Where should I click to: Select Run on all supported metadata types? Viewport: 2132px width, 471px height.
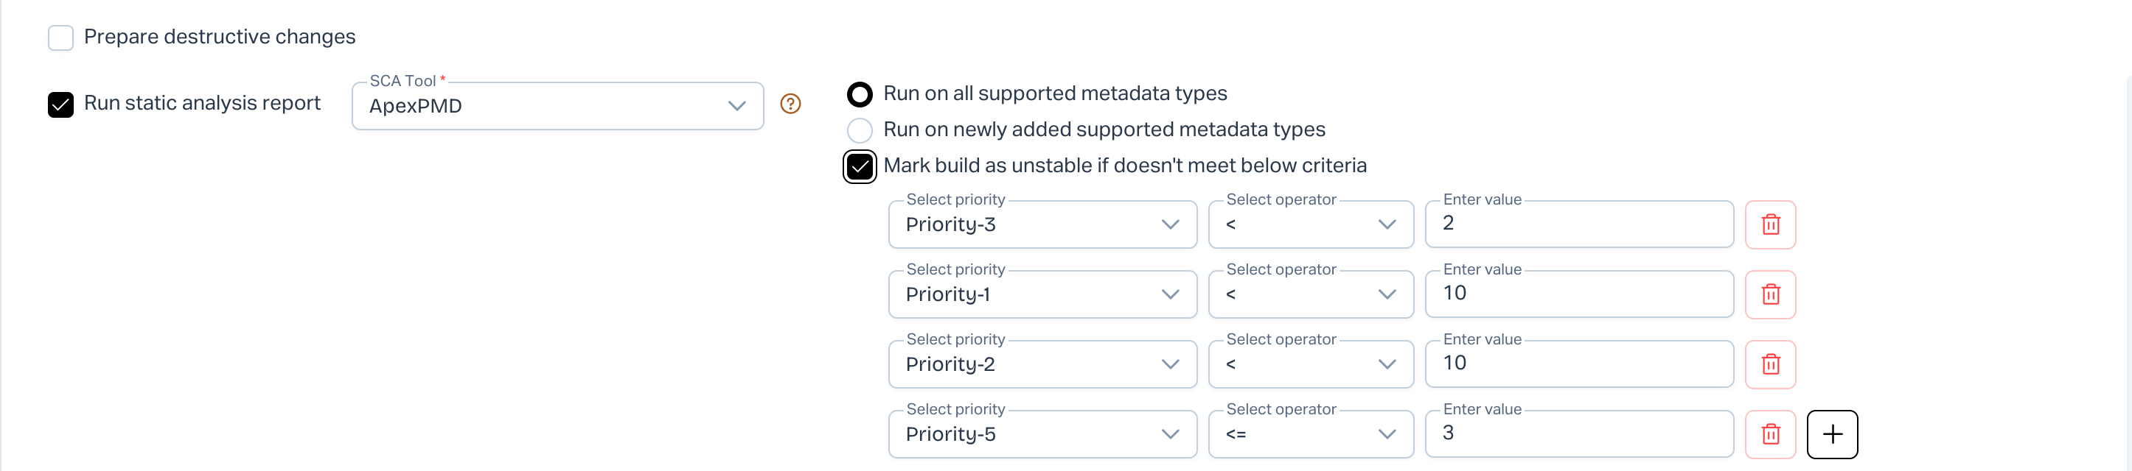(x=860, y=94)
